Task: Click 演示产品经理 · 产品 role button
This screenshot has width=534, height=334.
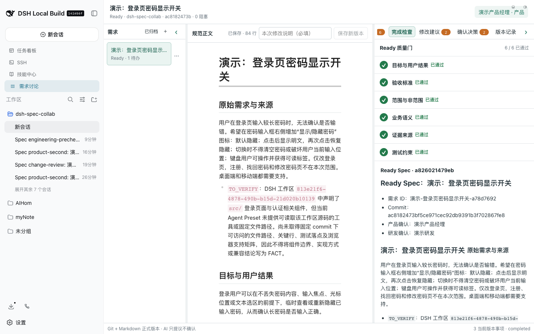Action: [501, 12]
